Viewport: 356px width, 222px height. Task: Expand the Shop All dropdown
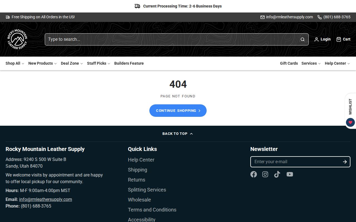coord(13,63)
